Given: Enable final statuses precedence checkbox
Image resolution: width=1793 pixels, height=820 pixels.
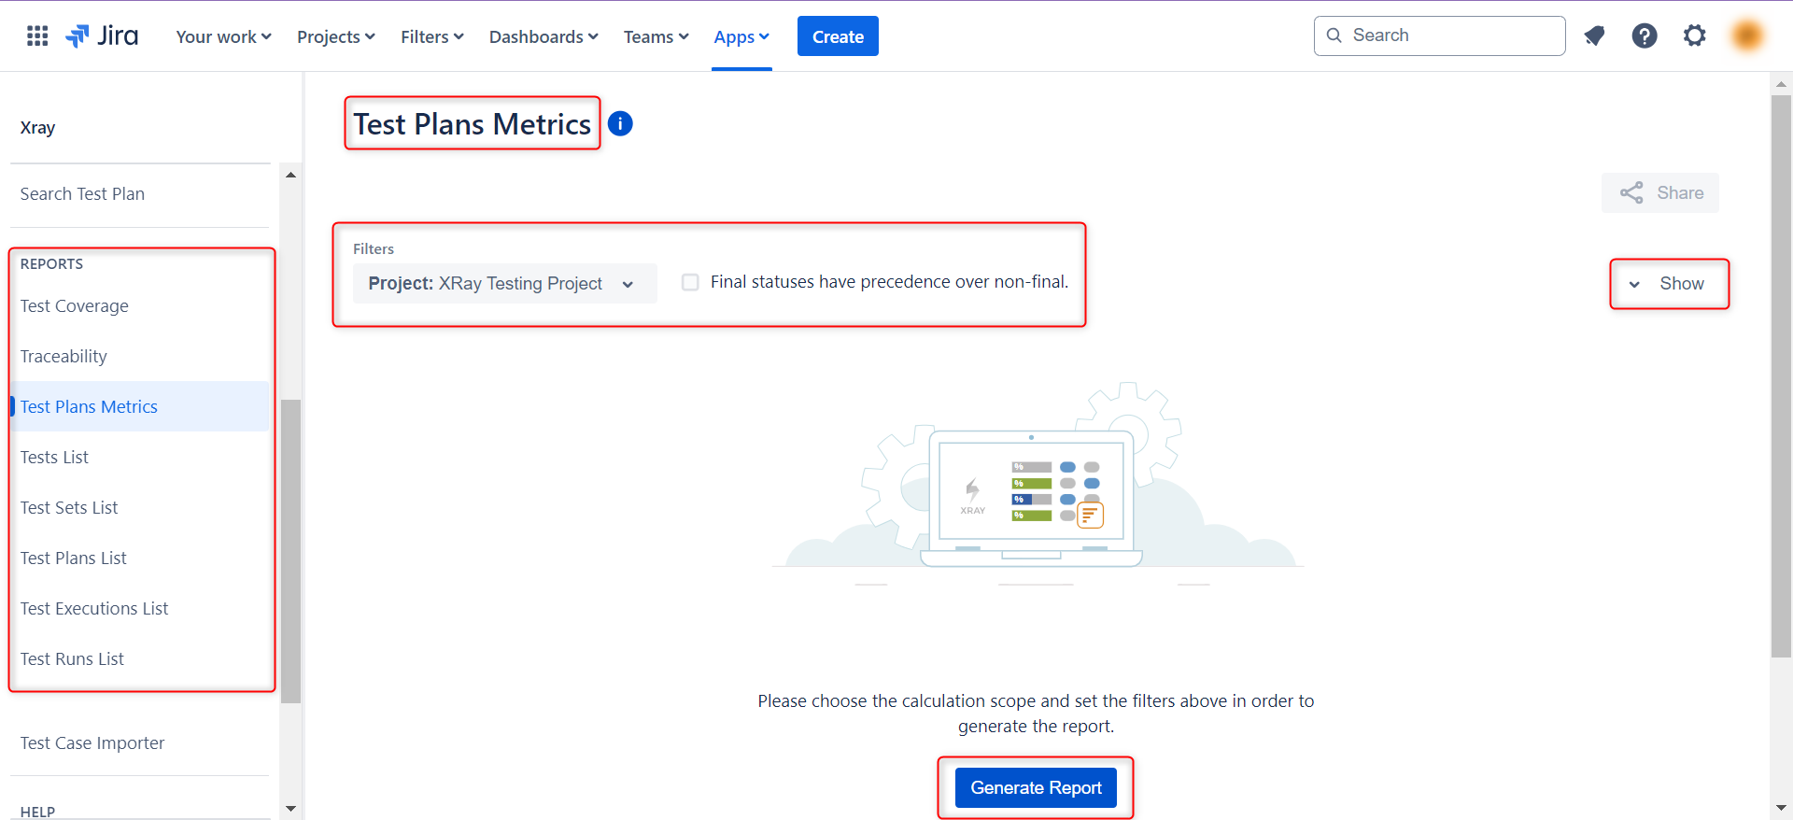Looking at the screenshot, I should coord(690,282).
